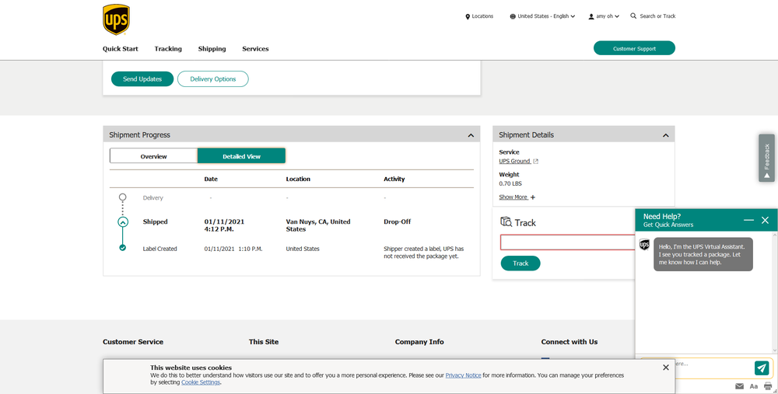Expand the amy oh account dropdown
Viewport: 778px width, 394px height.
[x=604, y=16]
